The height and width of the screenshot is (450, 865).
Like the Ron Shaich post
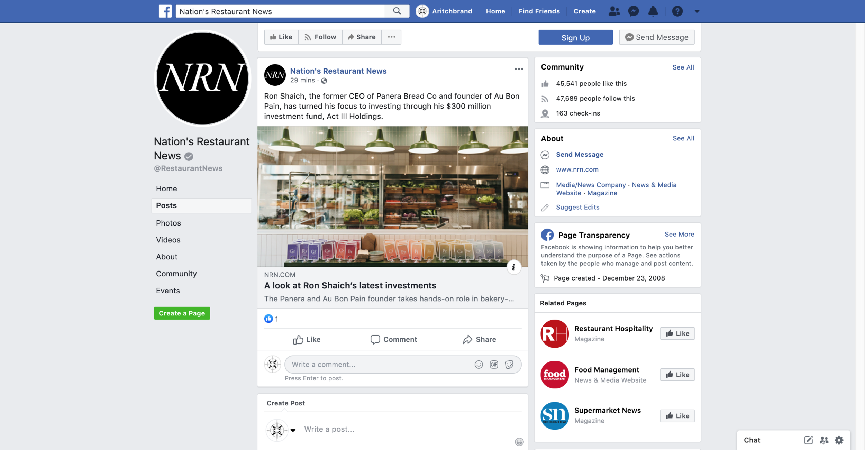pos(307,339)
